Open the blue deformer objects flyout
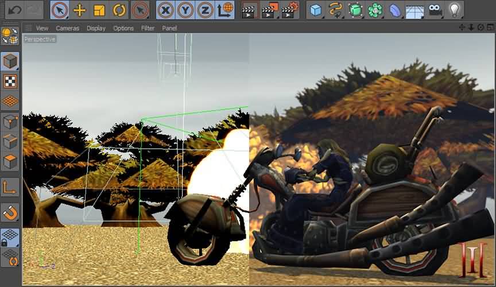The width and height of the screenshot is (496, 287). coord(395,10)
